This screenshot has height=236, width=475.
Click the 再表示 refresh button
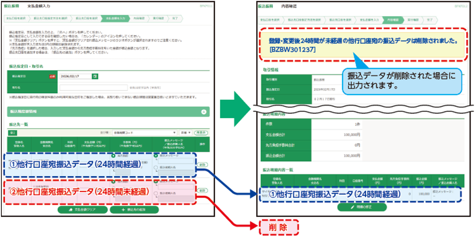(x=201, y=132)
